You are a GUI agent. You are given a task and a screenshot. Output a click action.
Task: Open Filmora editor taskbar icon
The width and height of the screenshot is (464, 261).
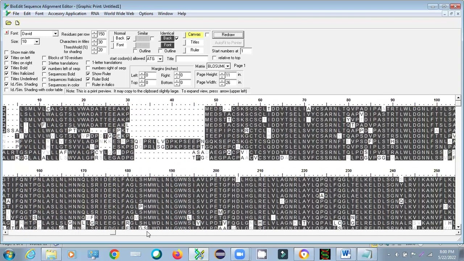[283, 254]
